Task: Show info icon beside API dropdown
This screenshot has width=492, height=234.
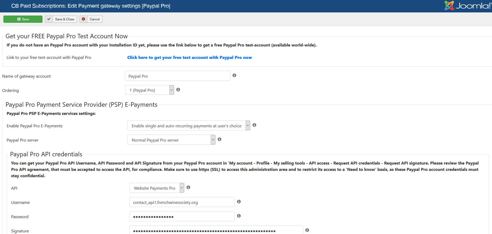Action: pos(188,188)
